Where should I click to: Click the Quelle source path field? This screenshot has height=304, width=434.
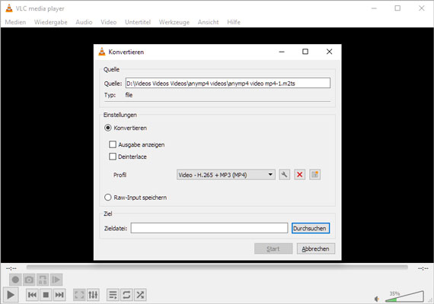tap(228, 83)
